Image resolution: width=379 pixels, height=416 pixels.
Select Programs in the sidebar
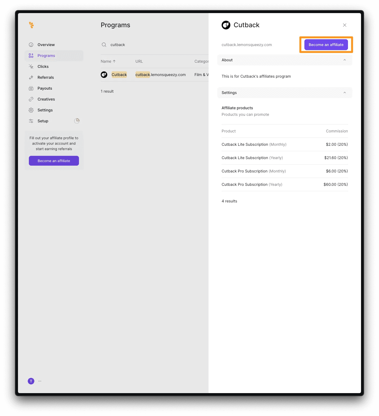click(54, 56)
